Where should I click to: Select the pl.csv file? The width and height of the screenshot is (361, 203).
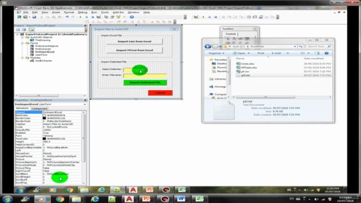[245, 72]
